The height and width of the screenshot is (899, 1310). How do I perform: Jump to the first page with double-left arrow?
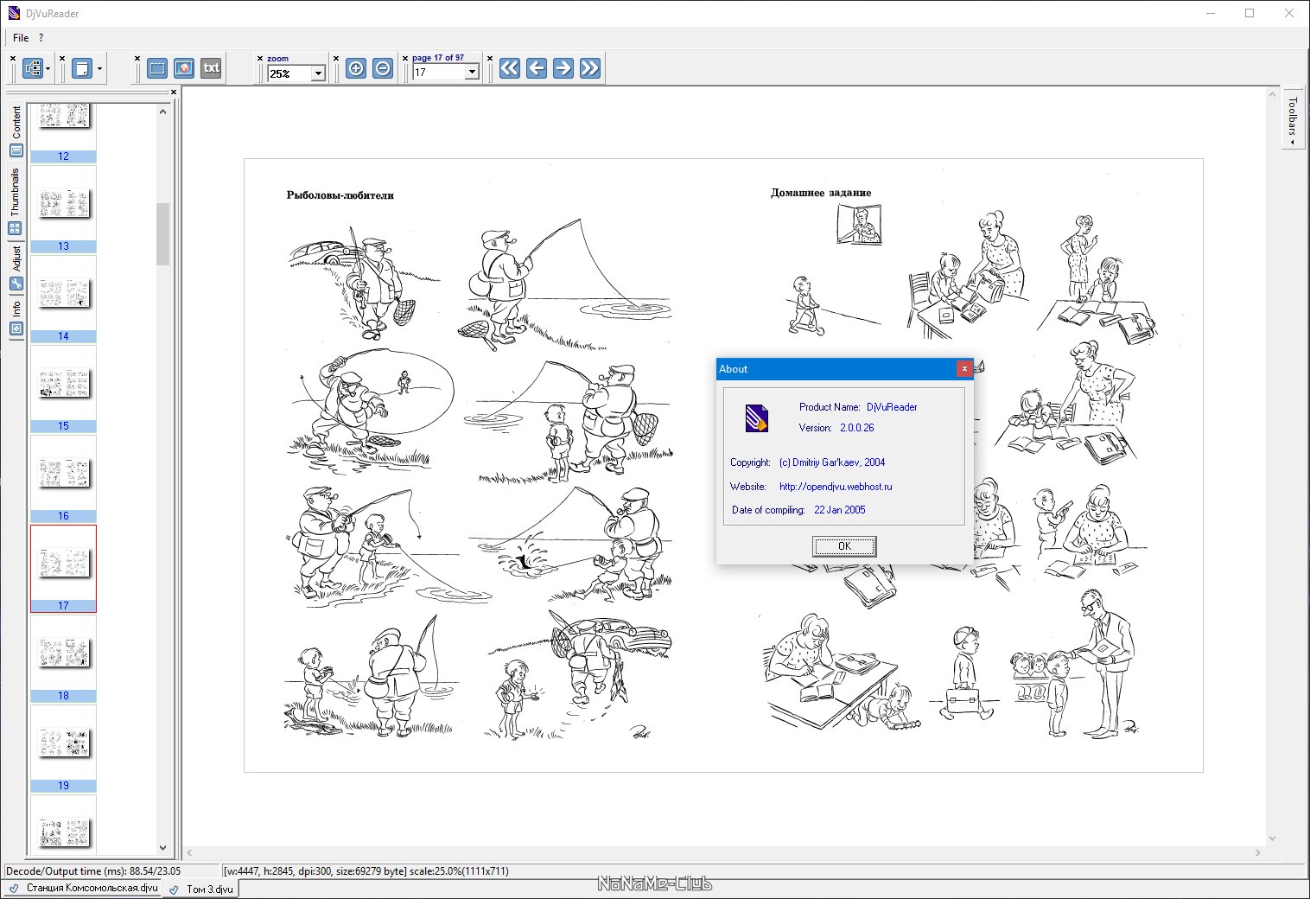(510, 68)
